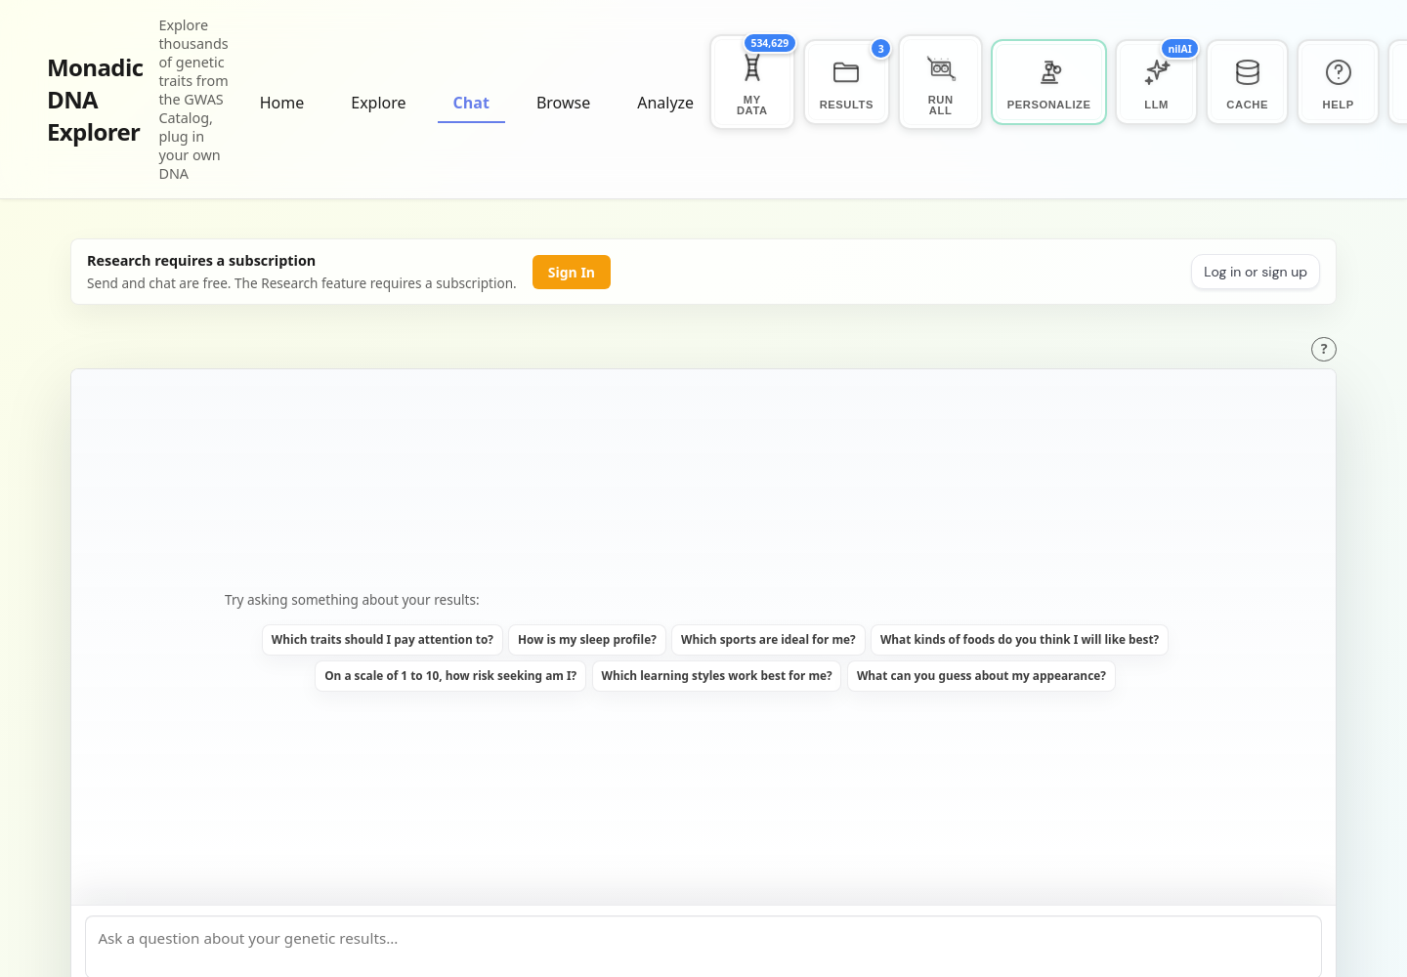Focus the genetic results question input
Viewport: 1407px width, 977px height.
coord(703,946)
